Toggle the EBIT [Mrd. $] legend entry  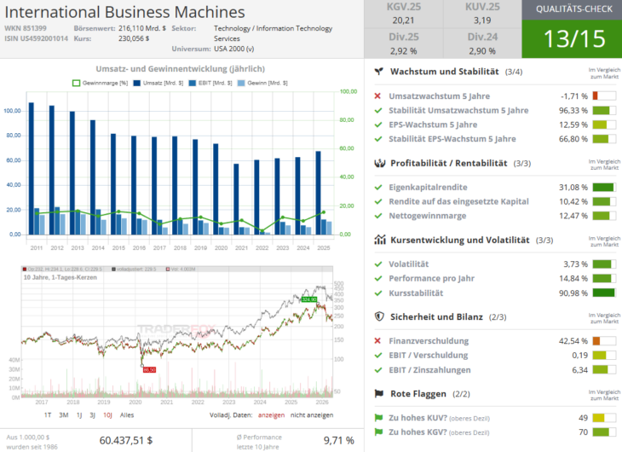tap(210, 83)
